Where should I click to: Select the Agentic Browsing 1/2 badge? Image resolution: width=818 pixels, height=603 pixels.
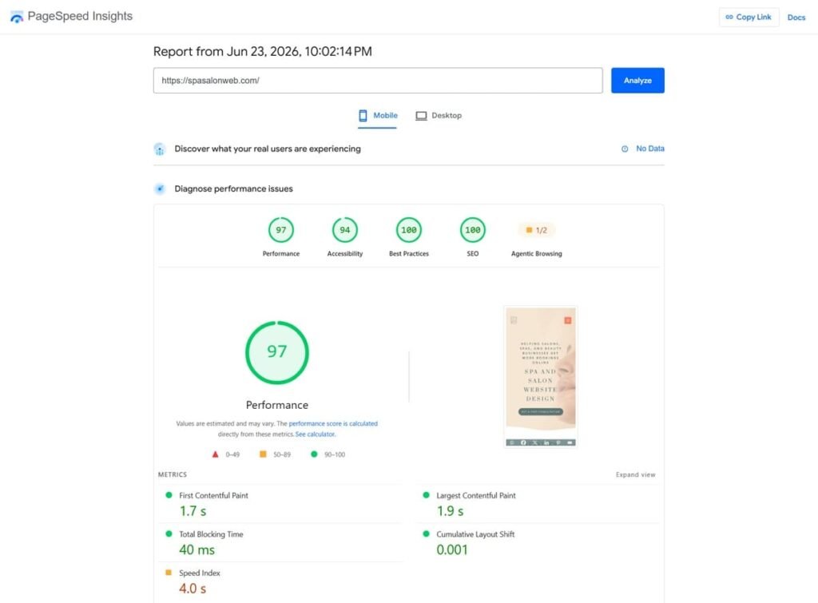click(536, 230)
